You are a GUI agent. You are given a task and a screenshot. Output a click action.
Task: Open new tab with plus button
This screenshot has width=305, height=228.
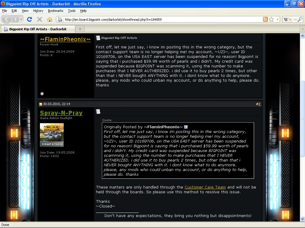point(80,29)
